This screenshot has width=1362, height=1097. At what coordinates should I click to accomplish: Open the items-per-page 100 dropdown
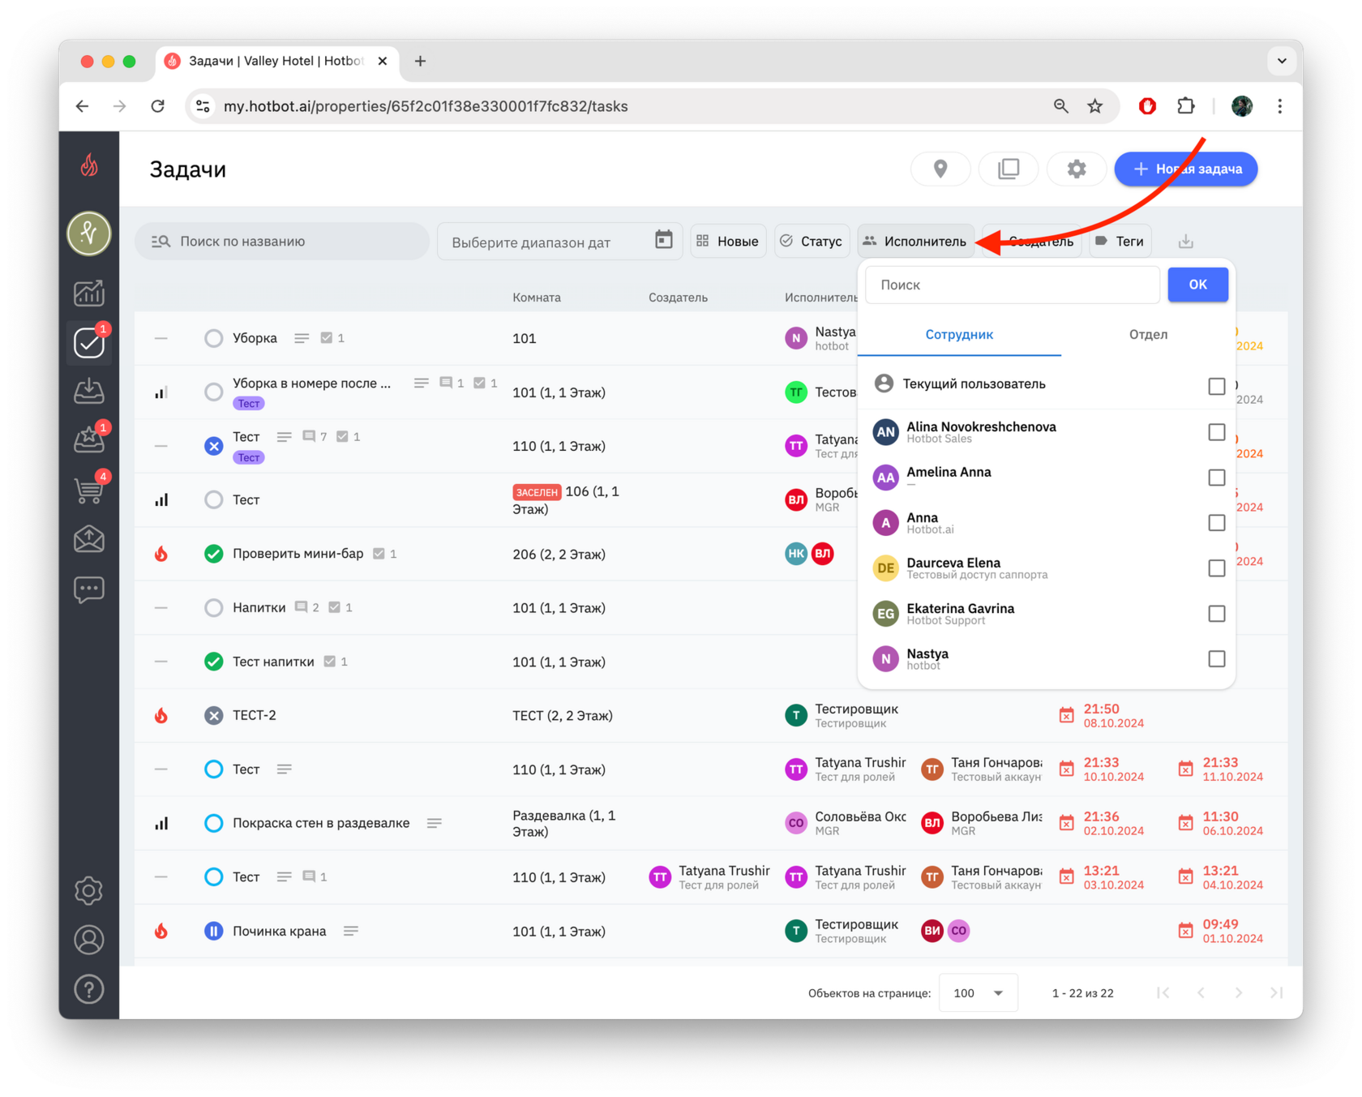[x=978, y=993]
